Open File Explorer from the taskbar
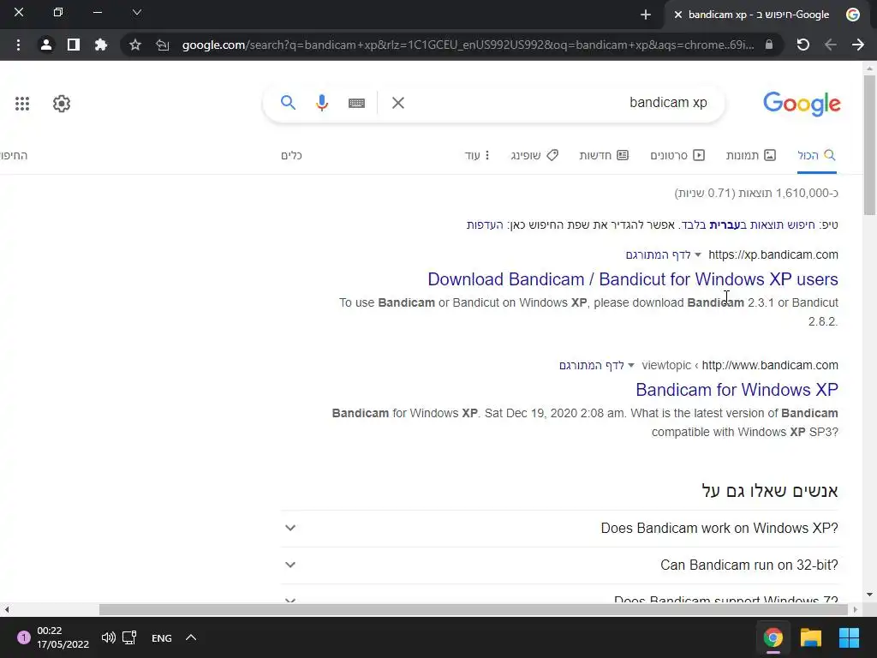The image size is (877, 658). tap(810, 637)
